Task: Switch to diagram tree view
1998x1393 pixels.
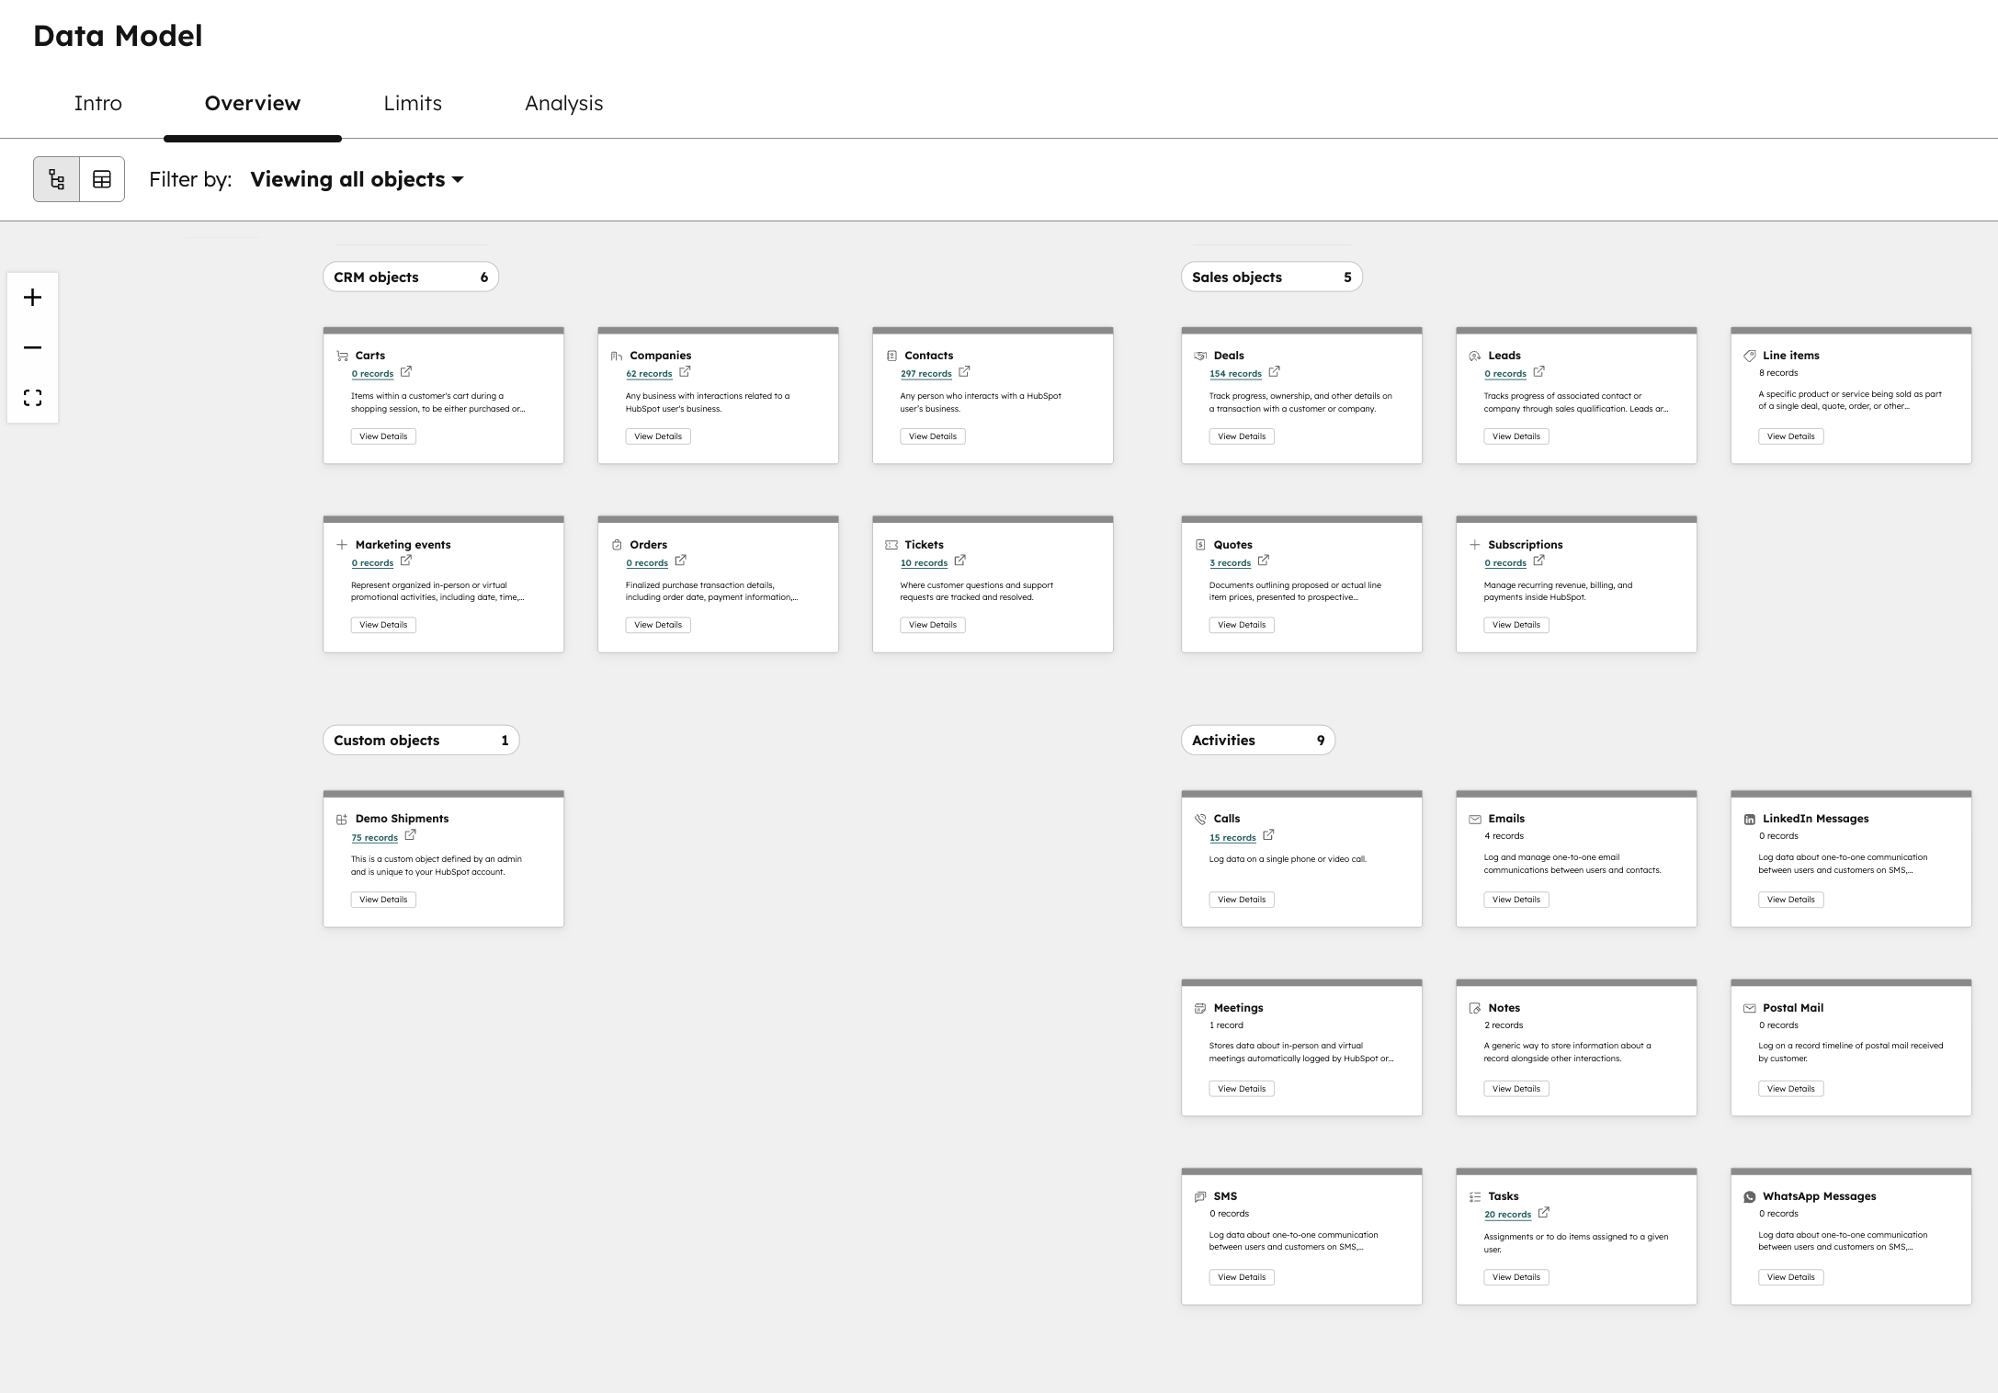Action: (x=57, y=179)
